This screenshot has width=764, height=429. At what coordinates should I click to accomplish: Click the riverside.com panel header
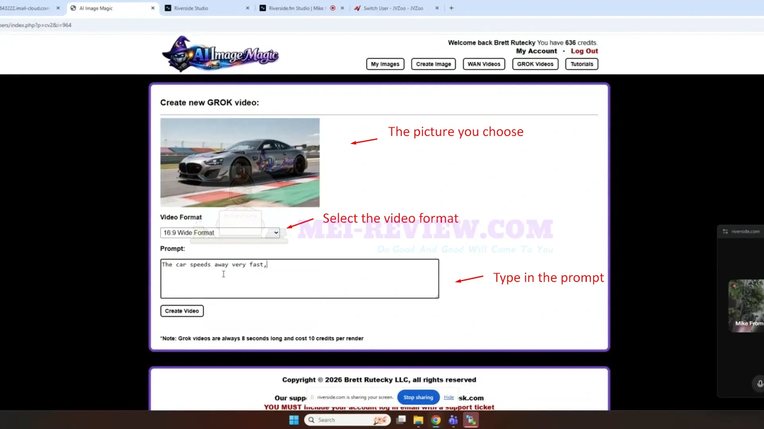point(741,231)
